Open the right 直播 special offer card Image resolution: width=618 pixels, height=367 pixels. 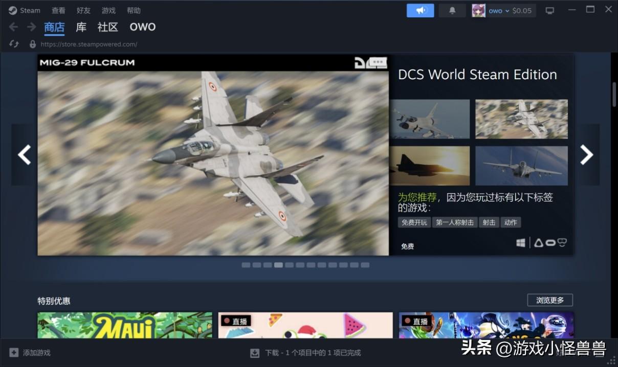pyautogui.click(x=486, y=325)
